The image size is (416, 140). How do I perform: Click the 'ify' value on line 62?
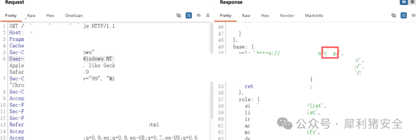(312, 132)
